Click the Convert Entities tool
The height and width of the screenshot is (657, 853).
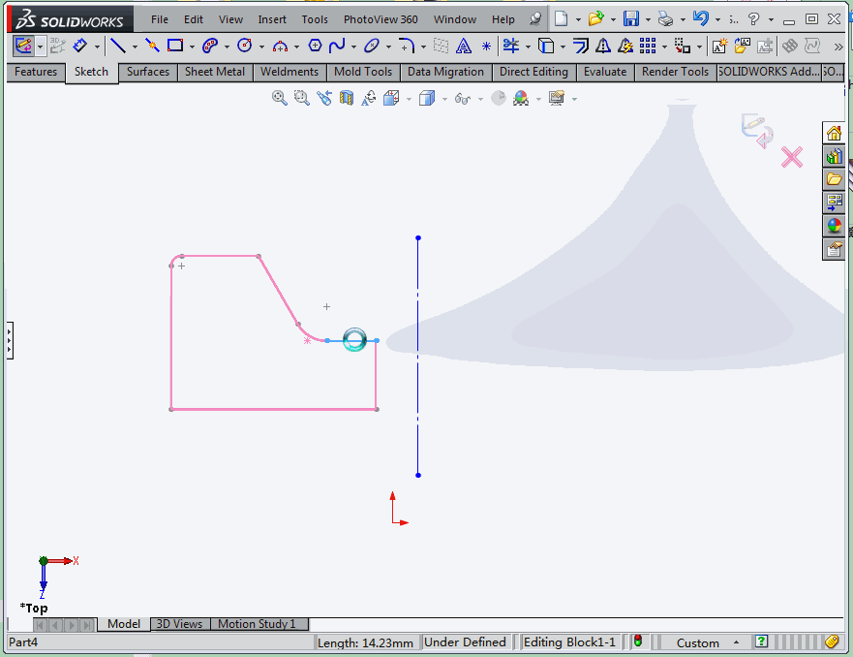[x=546, y=46]
